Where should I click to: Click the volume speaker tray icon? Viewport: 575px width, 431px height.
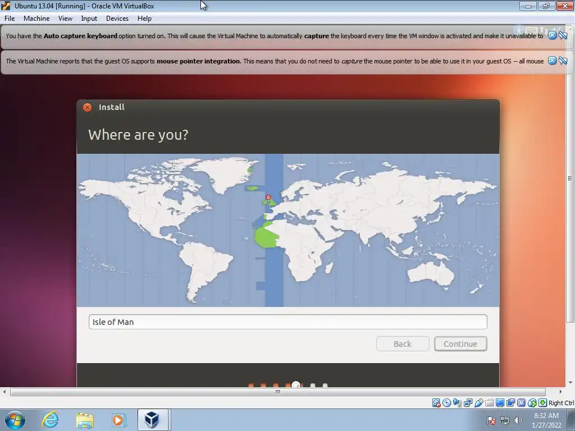pyautogui.click(x=518, y=420)
